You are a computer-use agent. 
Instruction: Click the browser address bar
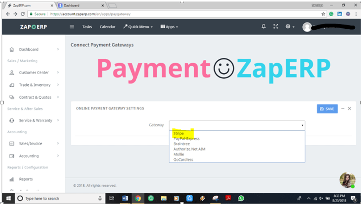pos(177,14)
